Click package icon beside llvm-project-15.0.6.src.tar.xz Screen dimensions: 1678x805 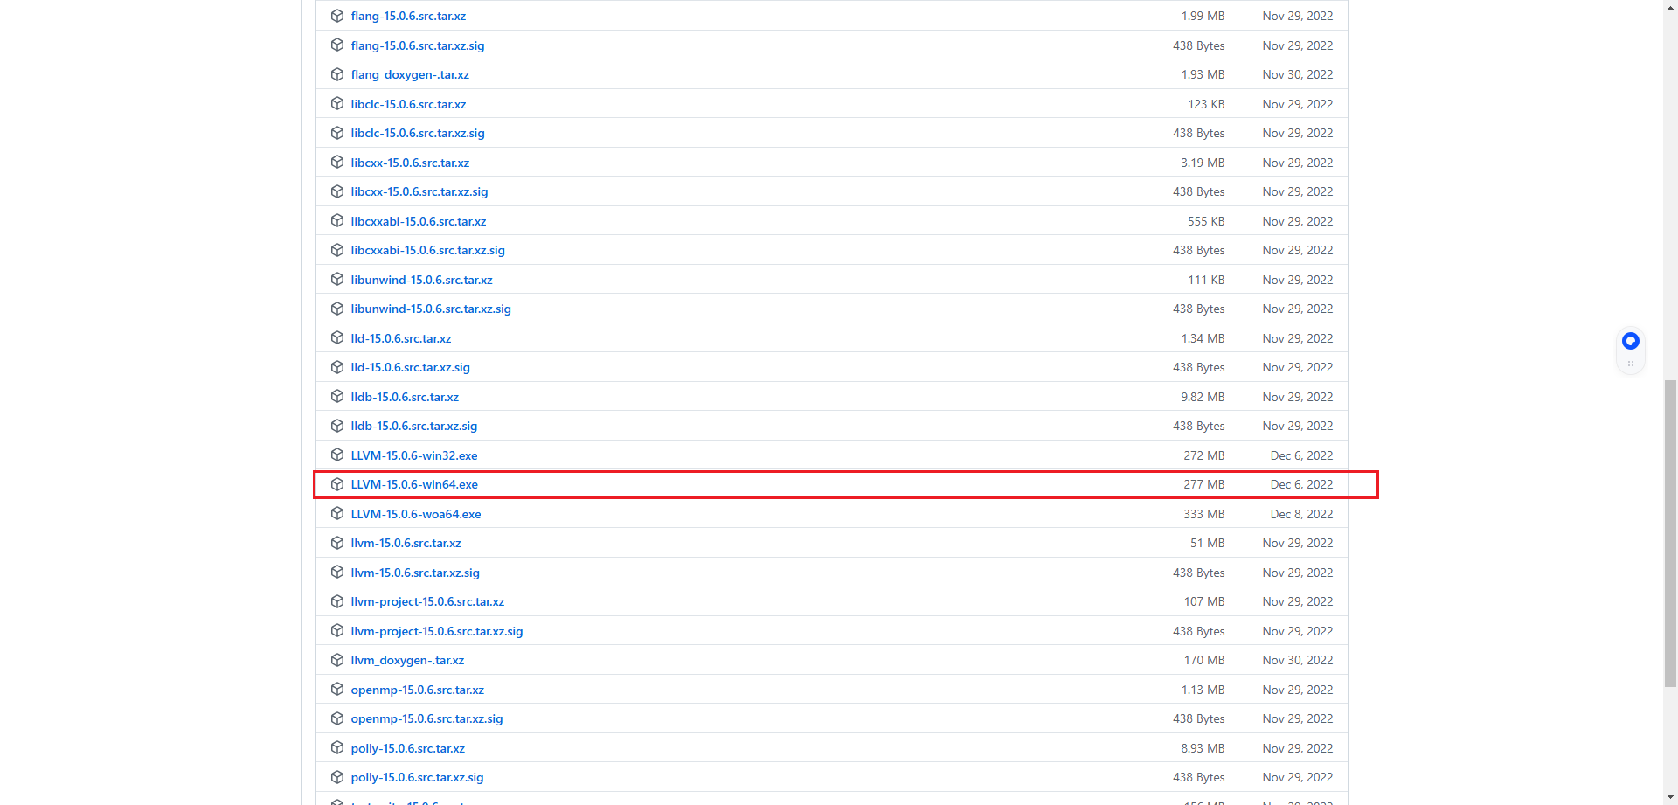pos(337,601)
